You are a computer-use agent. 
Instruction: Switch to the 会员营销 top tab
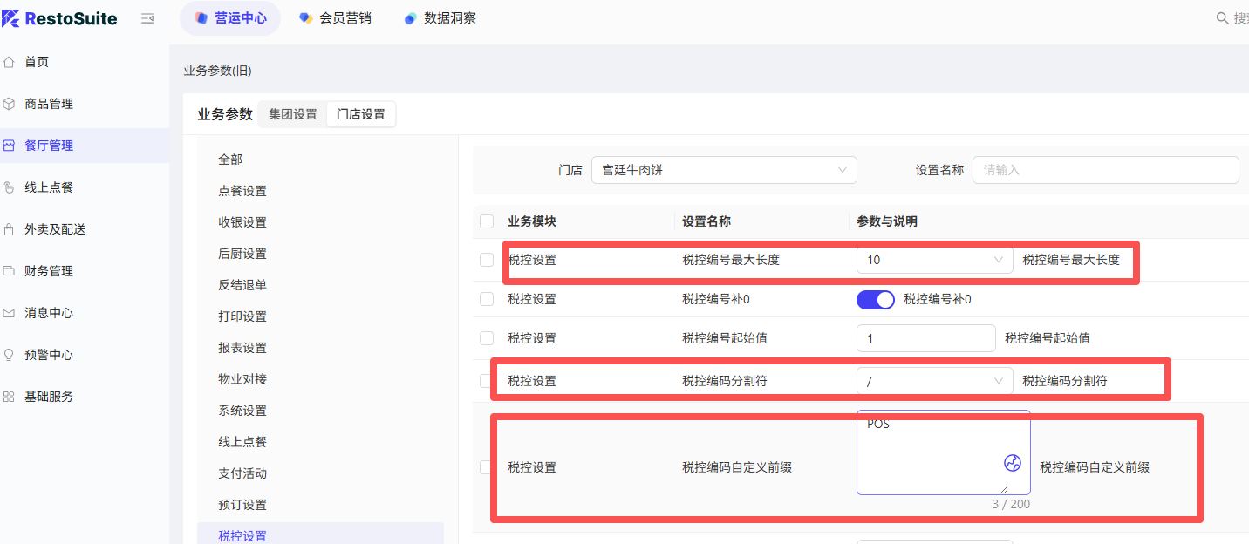pyautogui.click(x=335, y=18)
